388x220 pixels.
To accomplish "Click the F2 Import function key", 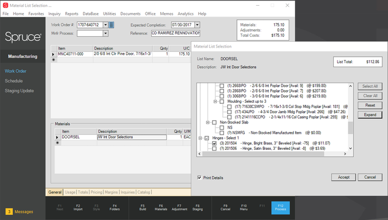I will [78, 208].
